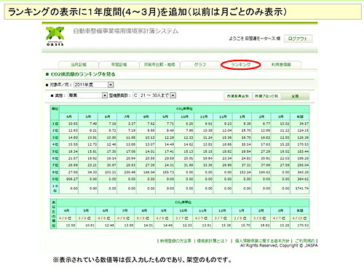Click the 5位 row label in ranking table

tap(55, 151)
